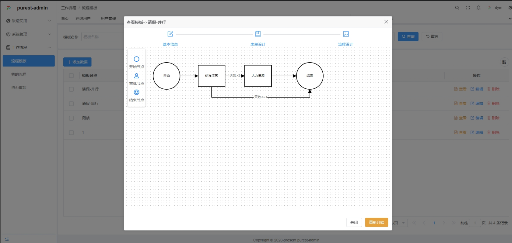The height and width of the screenshot is (243, 512).
Task: Select 流程模板 in the sidebar
Action: coord(29,61)
